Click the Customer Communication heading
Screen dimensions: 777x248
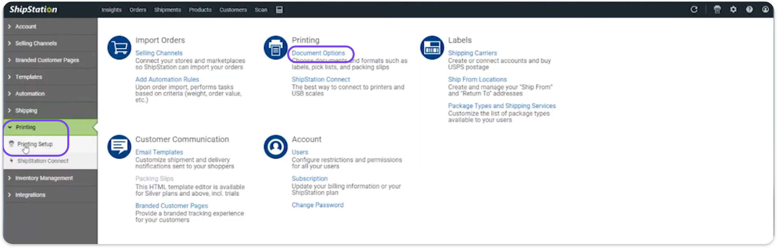[182, 139]
